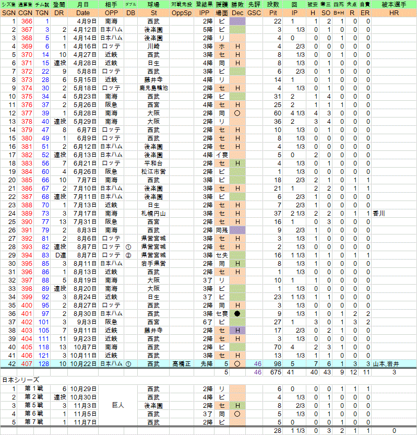Viewport: 417px width, 435px height.
Task: Click the 川崎 stadium cell
Action: click(x=153, y=46)
